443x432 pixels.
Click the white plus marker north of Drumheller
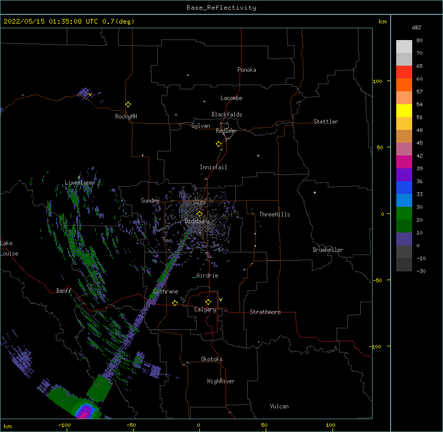pyautogui.click(x=315, y=192)
